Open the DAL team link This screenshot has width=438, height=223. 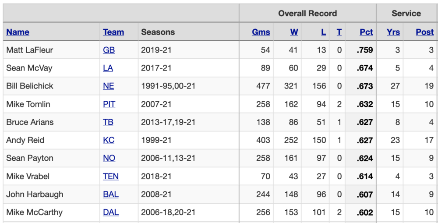pos(111,212)
